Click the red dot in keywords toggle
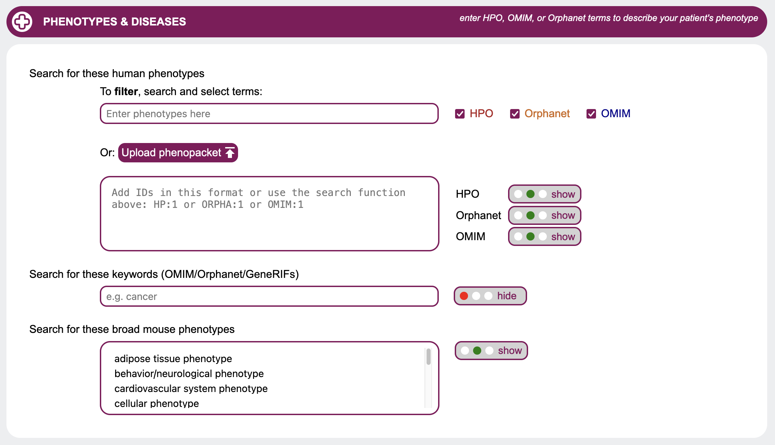Image resolution: width=775 pixels, height=445 pixels. click(x=464, y=296)
